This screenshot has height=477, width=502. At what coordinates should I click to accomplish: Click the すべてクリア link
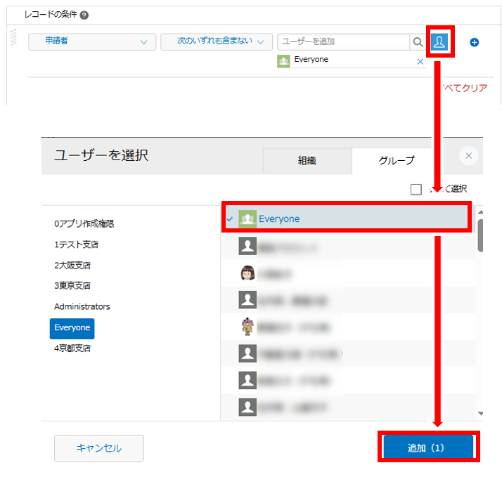pyautogui.click(x=463, y=88)
